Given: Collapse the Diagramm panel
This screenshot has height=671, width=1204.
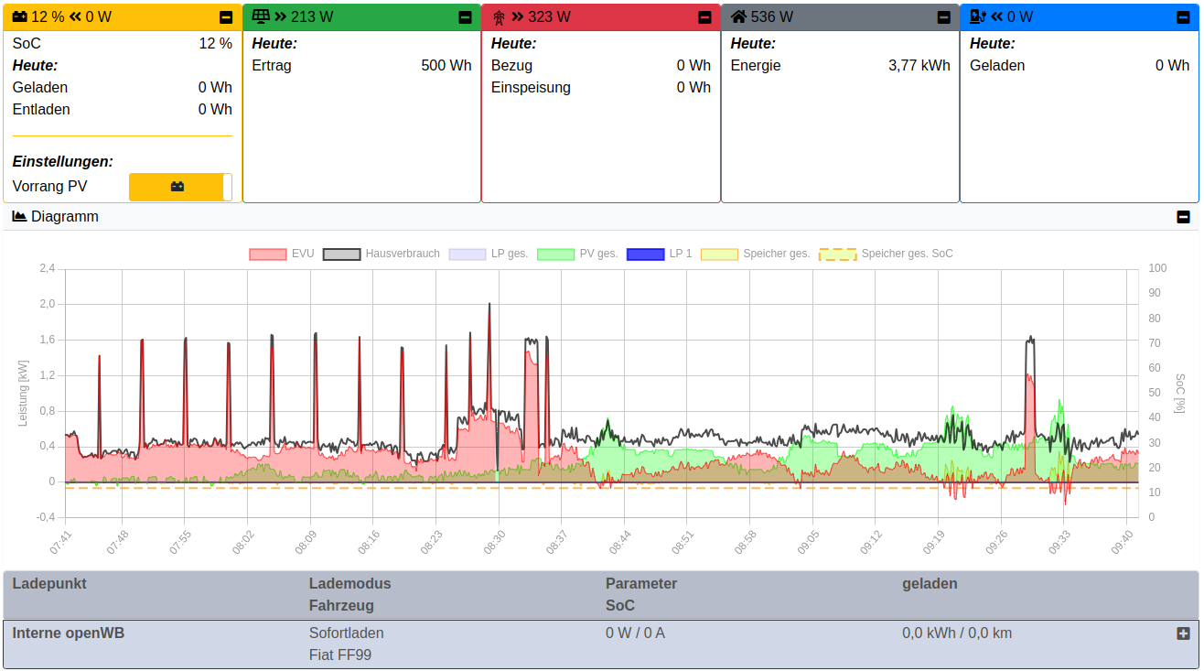Looking at the screenshot, I should point(1183,217).
